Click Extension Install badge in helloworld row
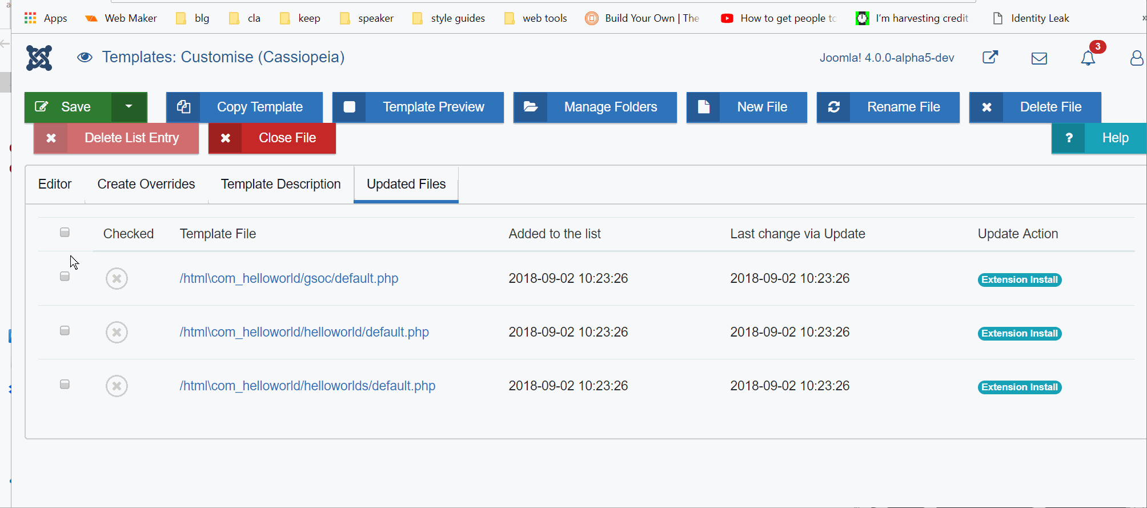The width and height of the screenshot is (1147, 508). pyautogui.click(x=1020, y=333)
